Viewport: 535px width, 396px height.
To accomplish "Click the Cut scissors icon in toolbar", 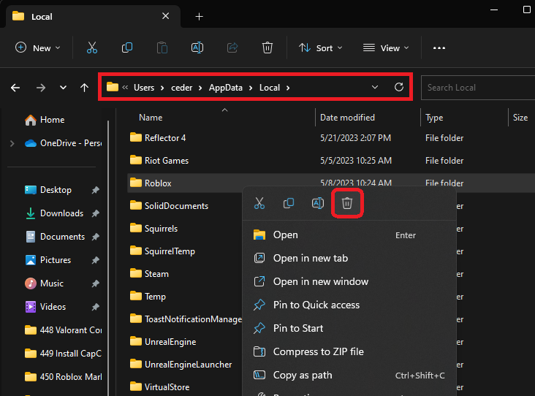I will pyautogui.click(x=91, y=47).
